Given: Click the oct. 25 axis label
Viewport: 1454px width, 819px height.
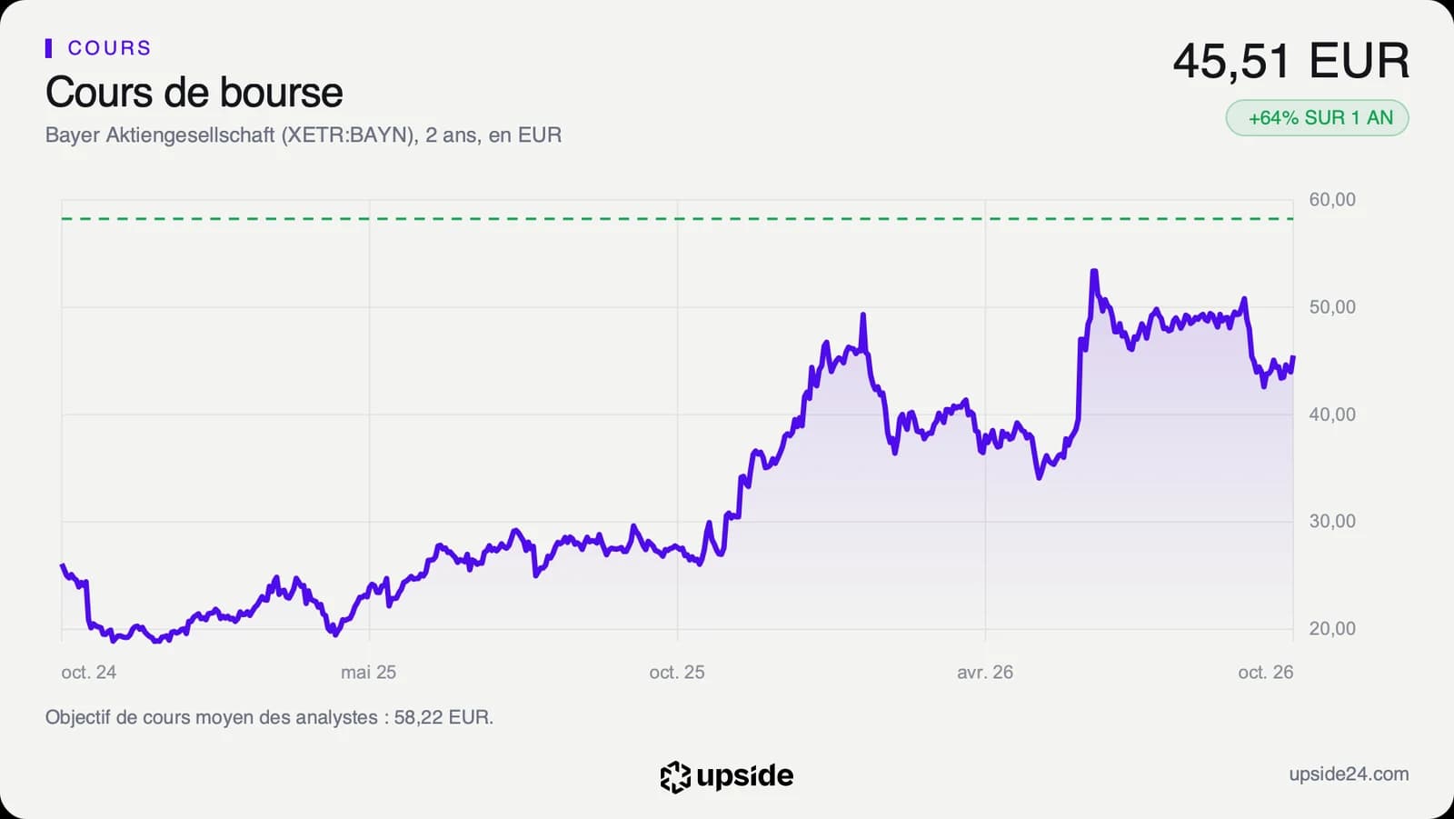Looking at the screenshot, I should point(677,673).
